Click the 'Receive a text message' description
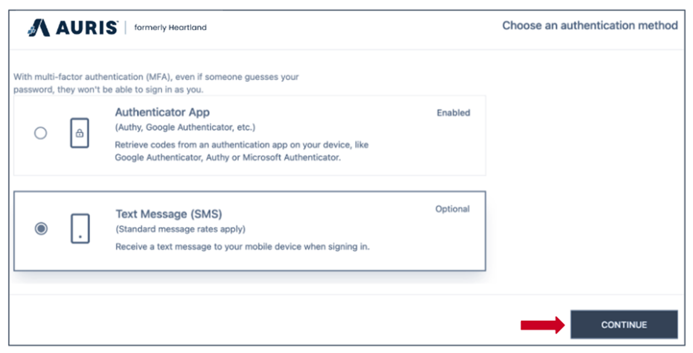 tap(242, 247)
